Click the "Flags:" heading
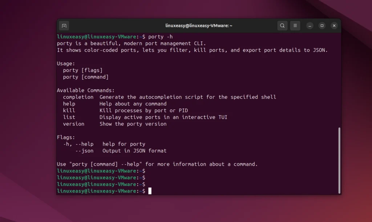 click(66, 137)
